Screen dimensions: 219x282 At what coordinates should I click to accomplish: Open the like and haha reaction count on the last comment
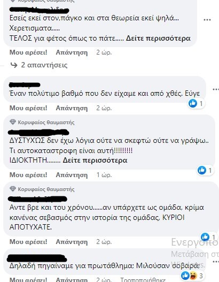[192, 276]
